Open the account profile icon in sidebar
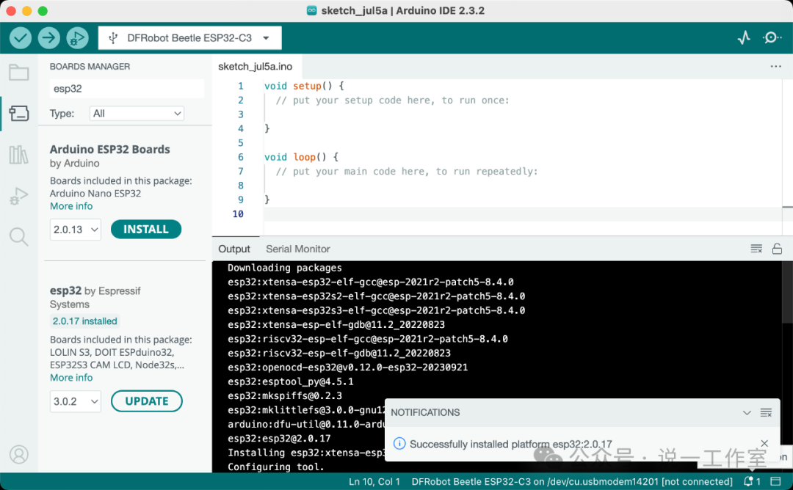Image resolution: width=793 pixels, height=490 pixels. click(18, 455)
